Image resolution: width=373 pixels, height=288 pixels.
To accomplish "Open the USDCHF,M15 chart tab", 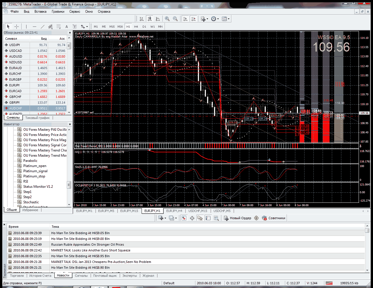I will coord(198,211).
